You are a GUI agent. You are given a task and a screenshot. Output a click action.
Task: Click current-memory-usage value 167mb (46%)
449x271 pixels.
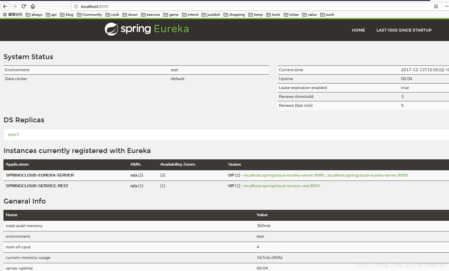pyautogui.click(x=270, y=258)
